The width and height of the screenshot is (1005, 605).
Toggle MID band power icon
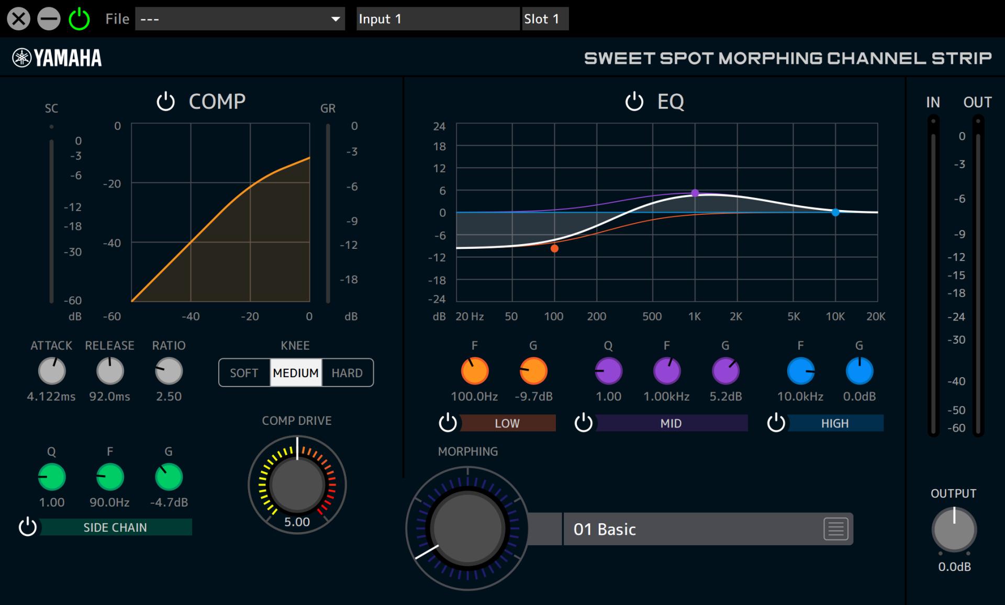pos(583,423)
